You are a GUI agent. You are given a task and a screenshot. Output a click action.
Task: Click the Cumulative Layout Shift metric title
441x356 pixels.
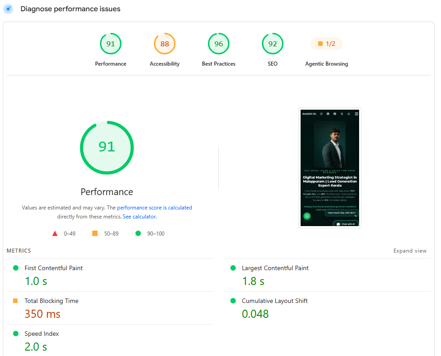275,301
